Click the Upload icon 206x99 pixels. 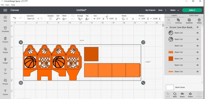(5, 91)
